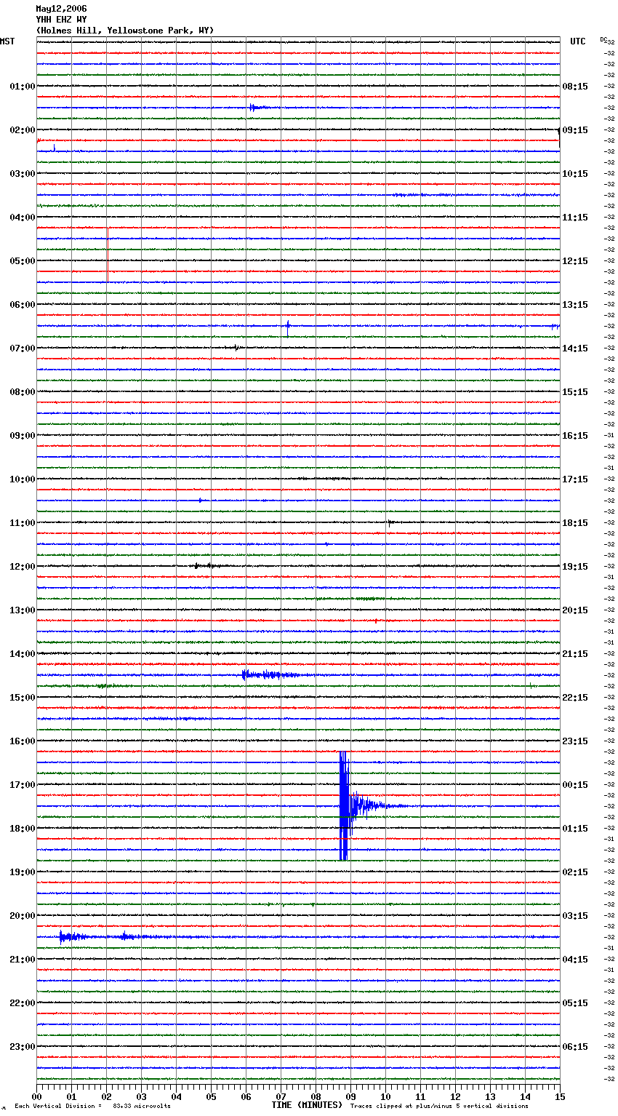Viewport: 618px width, 1116px height.
Task: Click the 22:15 UTC time label
Action: pyautogui.click(x=575, y=698)
